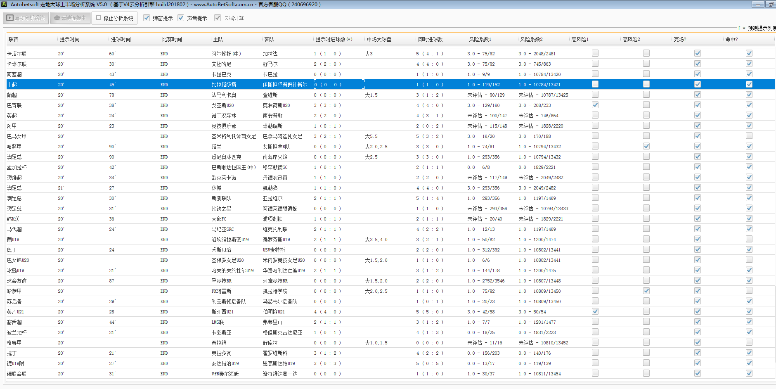Sort table by 风险系数1 column

pyautogui.click(x=480, y=39)
